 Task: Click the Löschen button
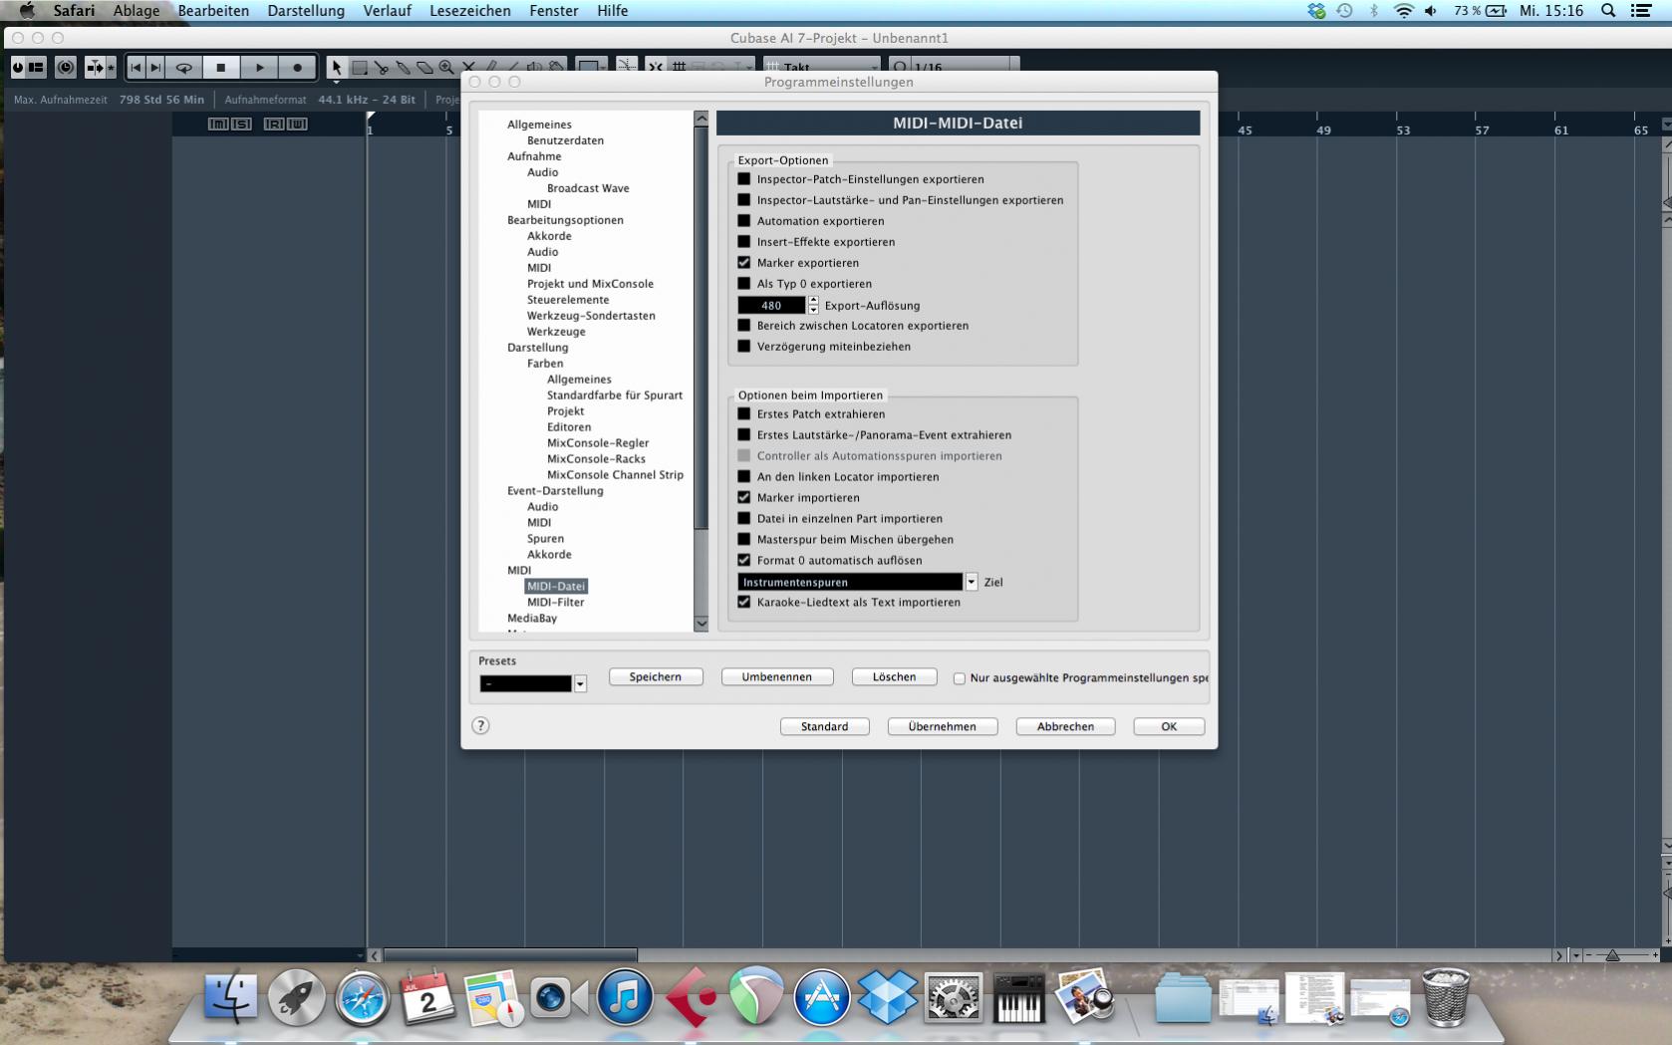tap(894, 677)
